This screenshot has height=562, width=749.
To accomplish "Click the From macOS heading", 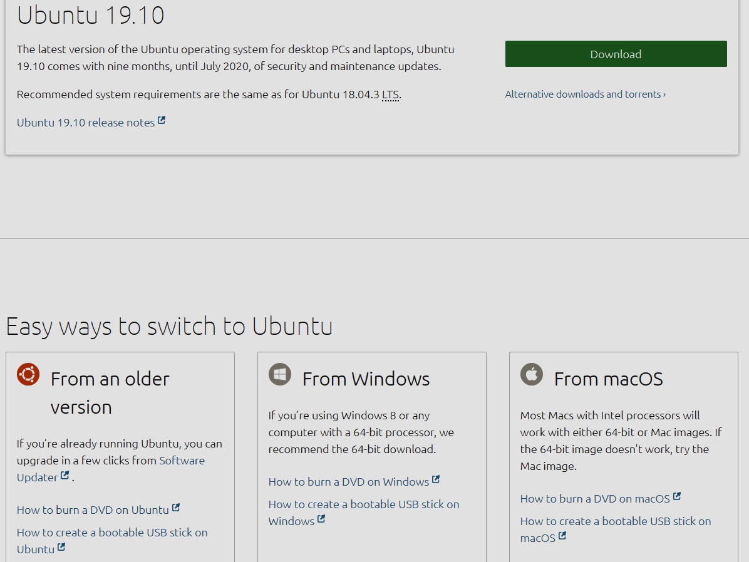I will point(609,379).
